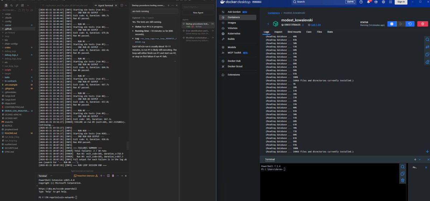Select the Terminal panel tab in Cursor
The height and width of the screenshot is (201, 430).
tap(43, 176)
